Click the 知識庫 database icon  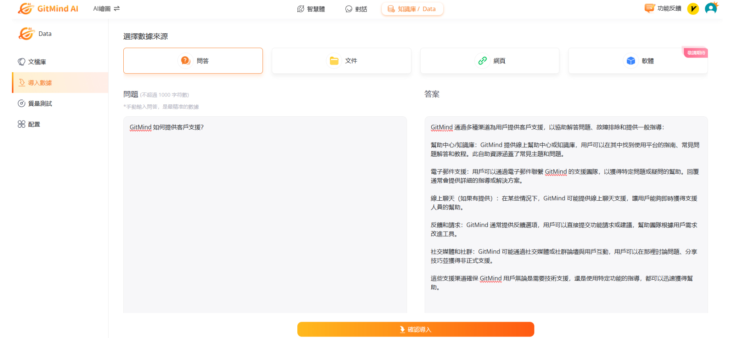tap(391, 9)
